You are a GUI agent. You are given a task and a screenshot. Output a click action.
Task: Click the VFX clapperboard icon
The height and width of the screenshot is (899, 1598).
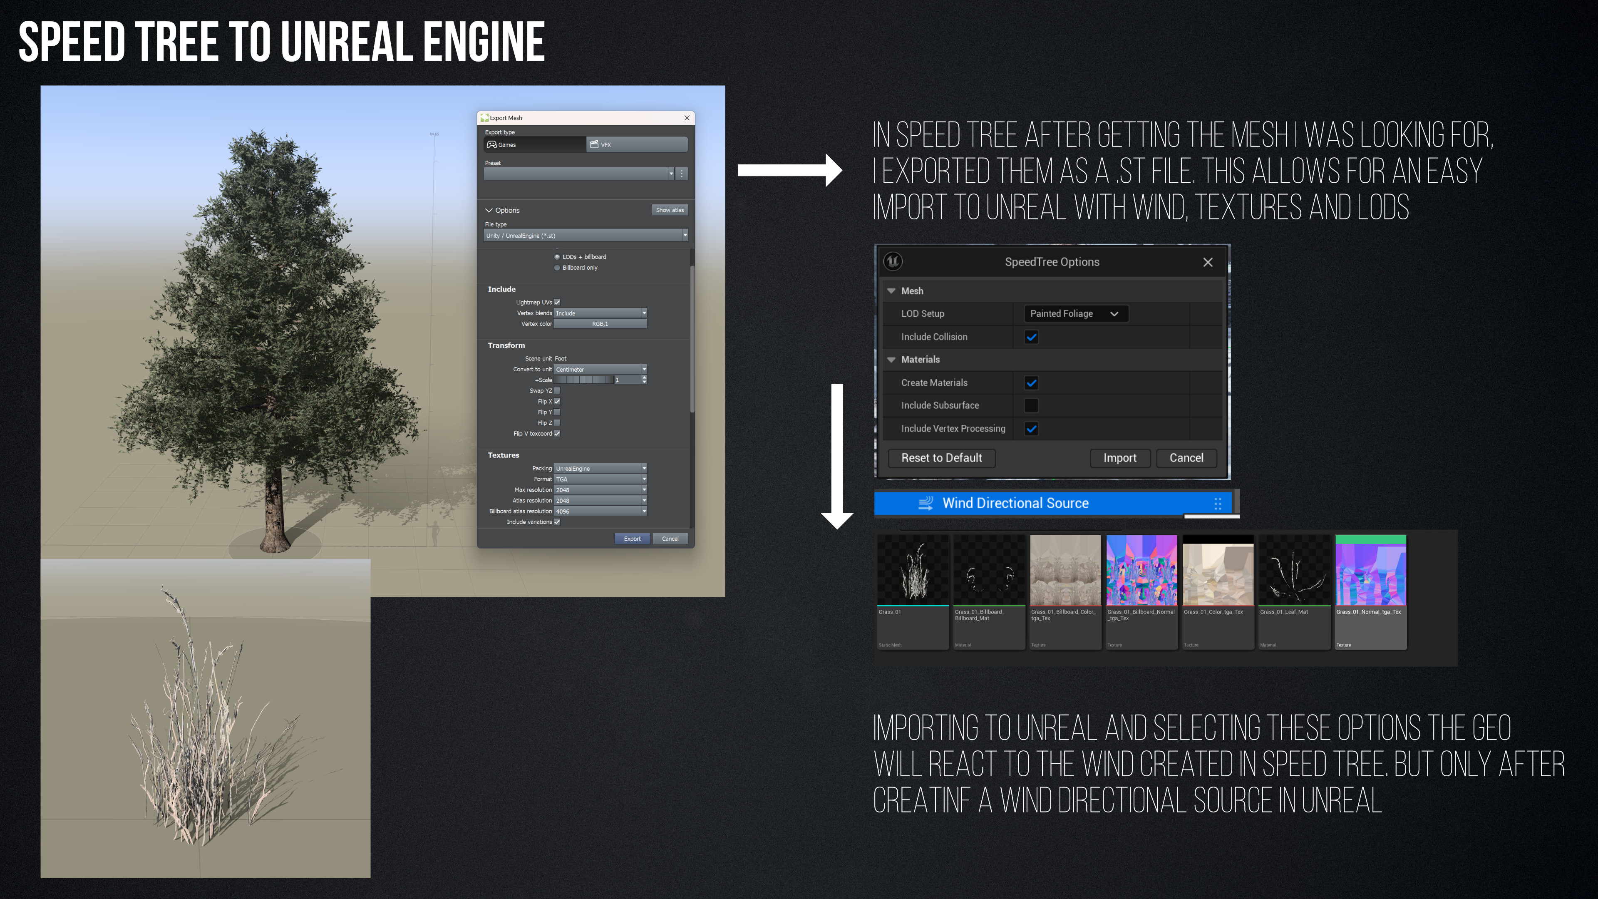[594, 144]
